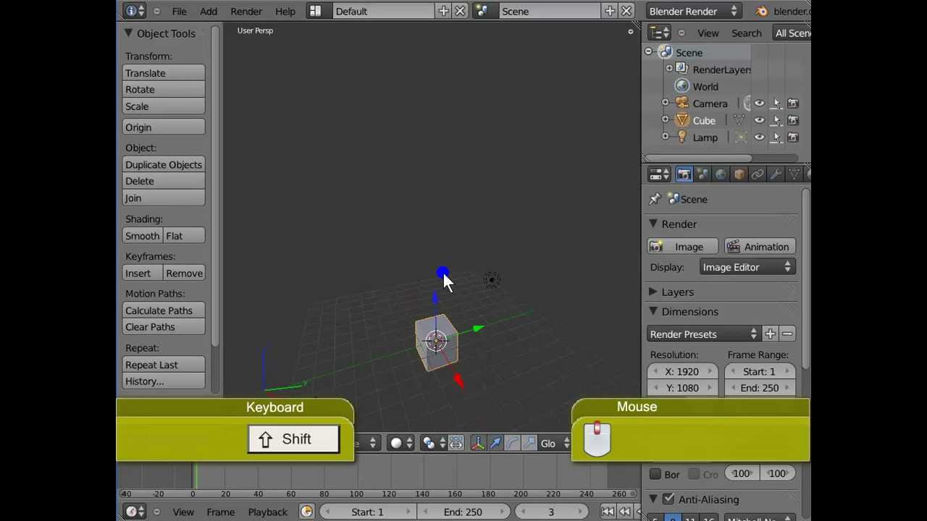The width and height of the screenshot is (927, 521).
Task: Select the Object properties cube tab
Action: click(739, 174)
